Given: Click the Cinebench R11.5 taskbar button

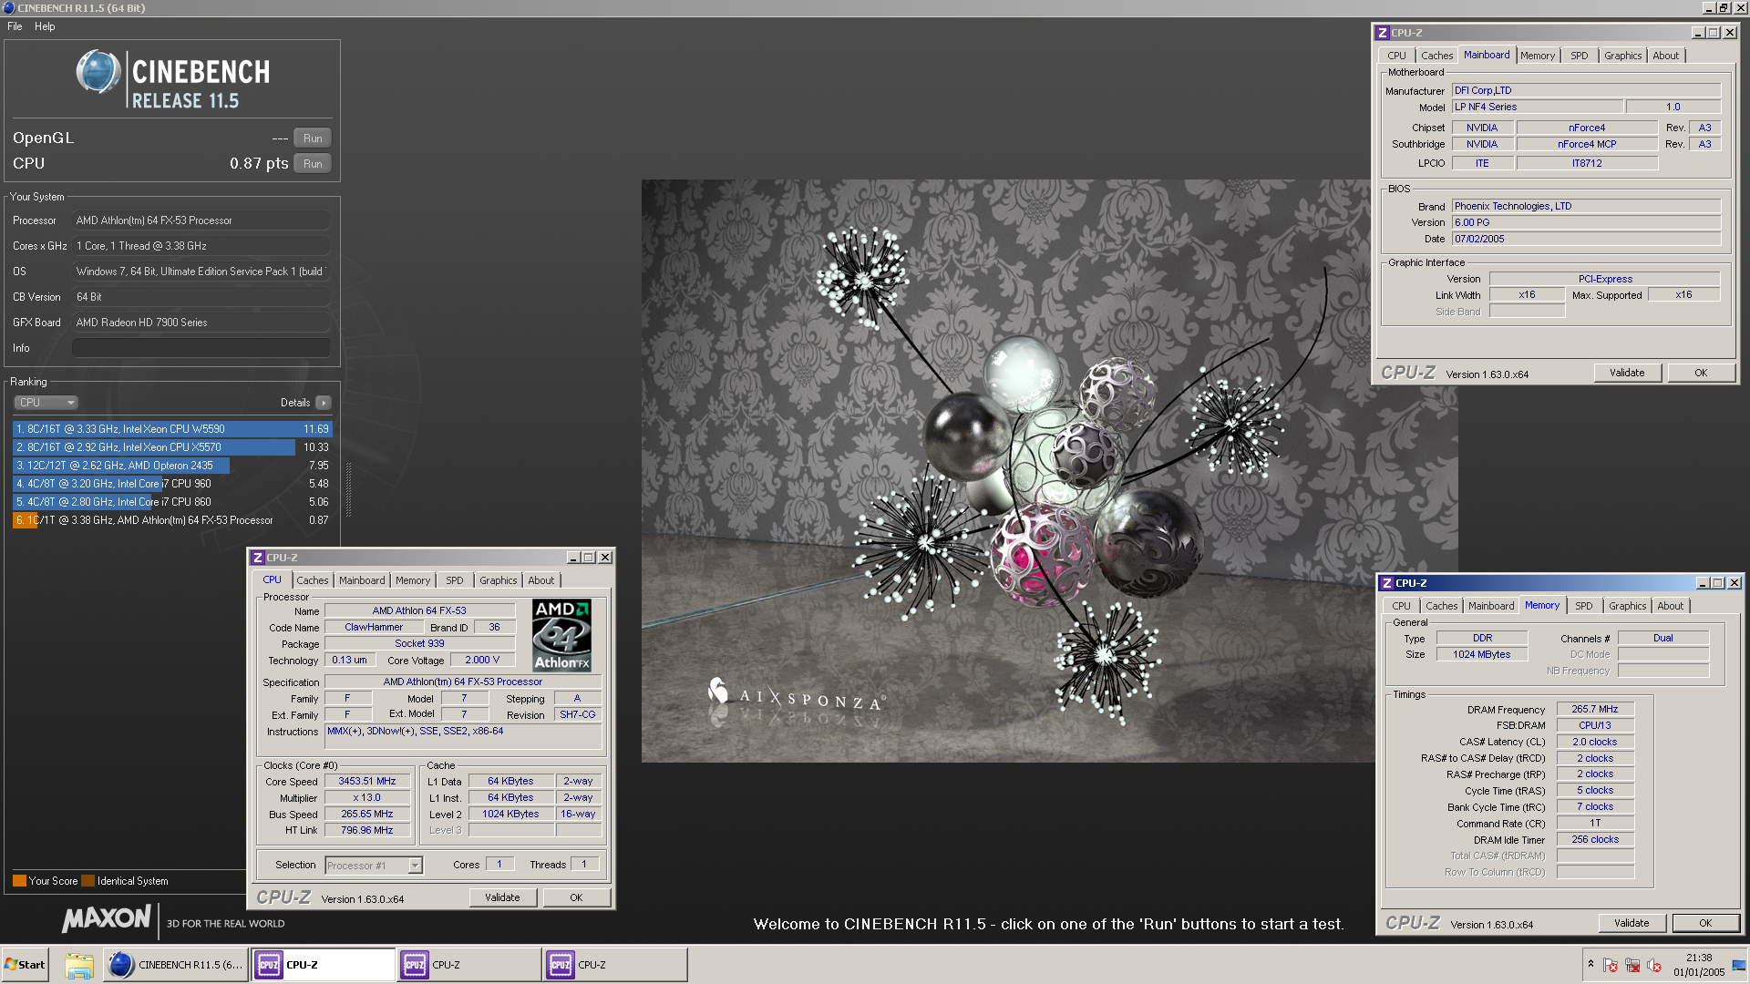Looking at the screenshot, I should pos(176,965).
